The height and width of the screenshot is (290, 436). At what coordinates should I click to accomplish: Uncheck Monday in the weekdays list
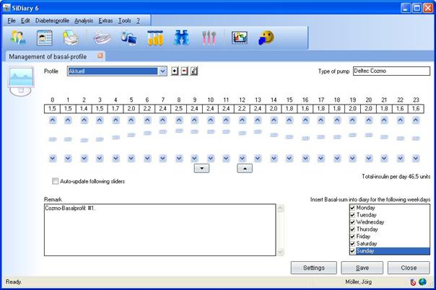(352, 208)
